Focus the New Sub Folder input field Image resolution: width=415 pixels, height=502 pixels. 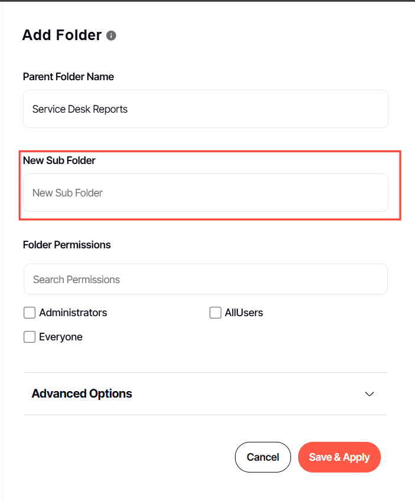click(x=206, y=193)
